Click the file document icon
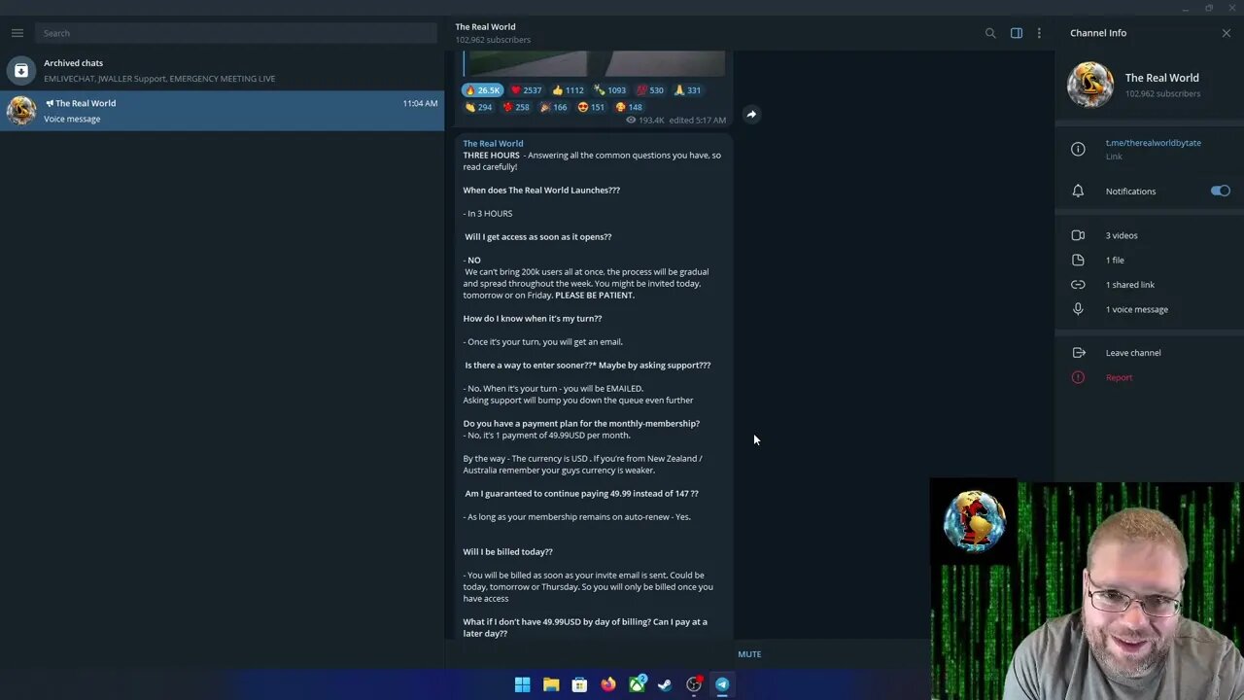 tap(1078, 260)
